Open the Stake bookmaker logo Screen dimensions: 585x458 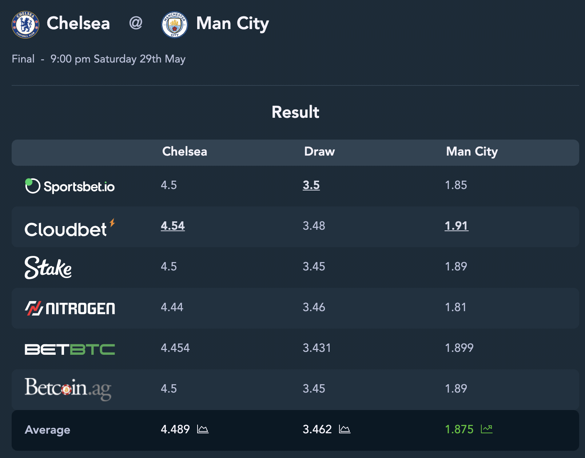[x=48, y=268]
